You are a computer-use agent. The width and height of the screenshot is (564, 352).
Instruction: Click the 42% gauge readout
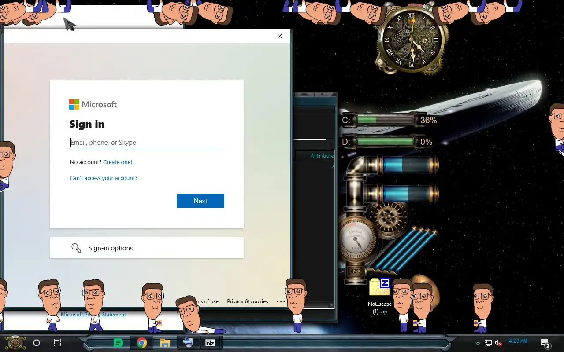click(x=356, y=271)
